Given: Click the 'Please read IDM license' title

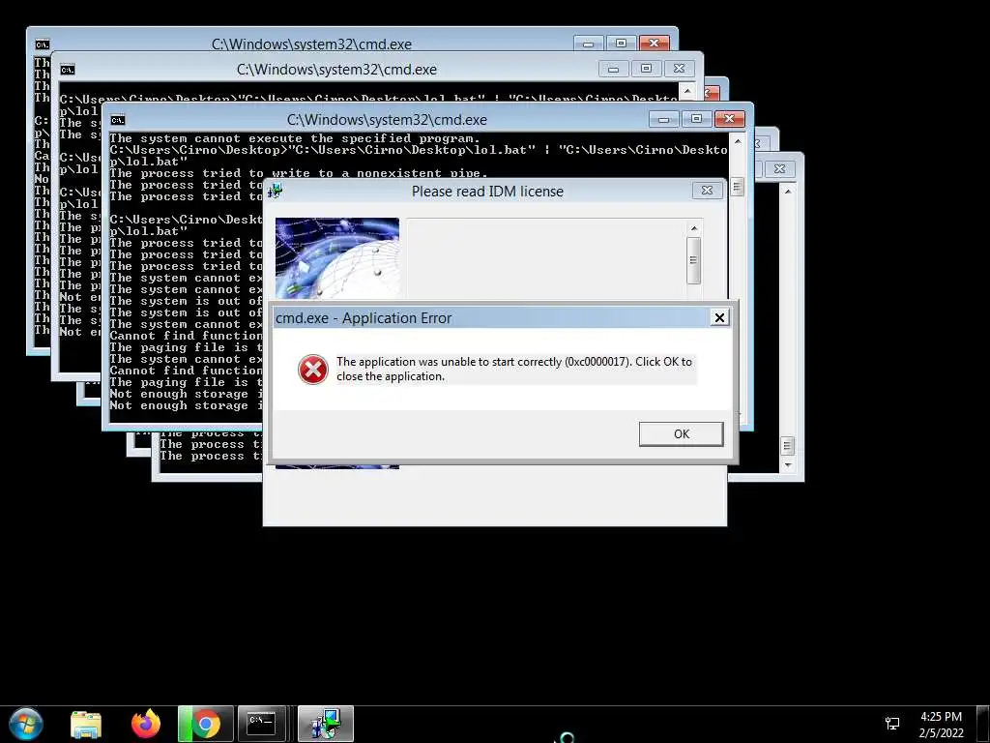Looking at the screenshot, I should tap(487, 191).
